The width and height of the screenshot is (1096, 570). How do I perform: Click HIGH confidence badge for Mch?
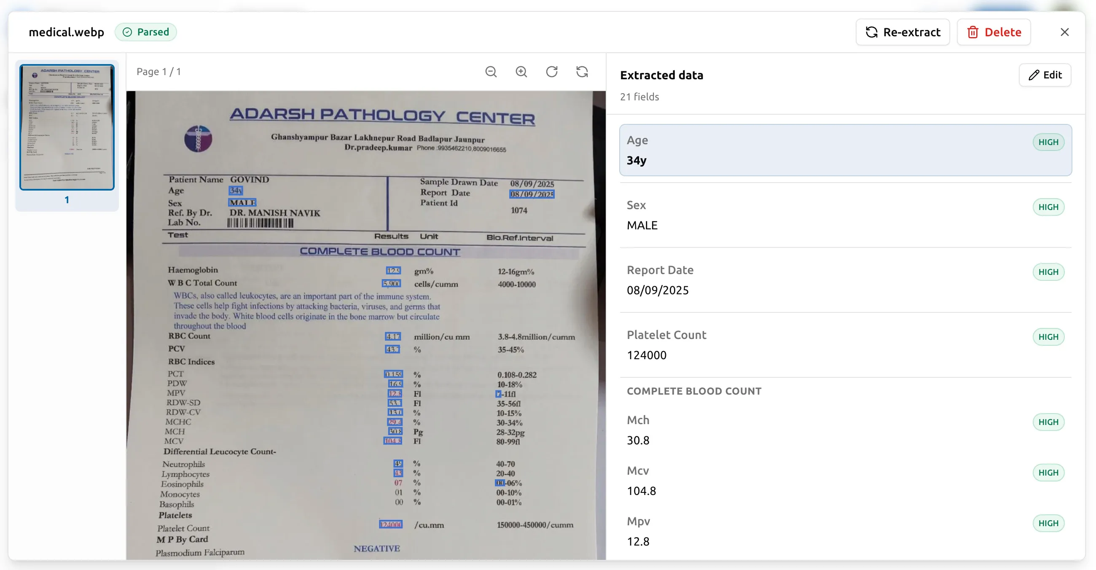1048,422
